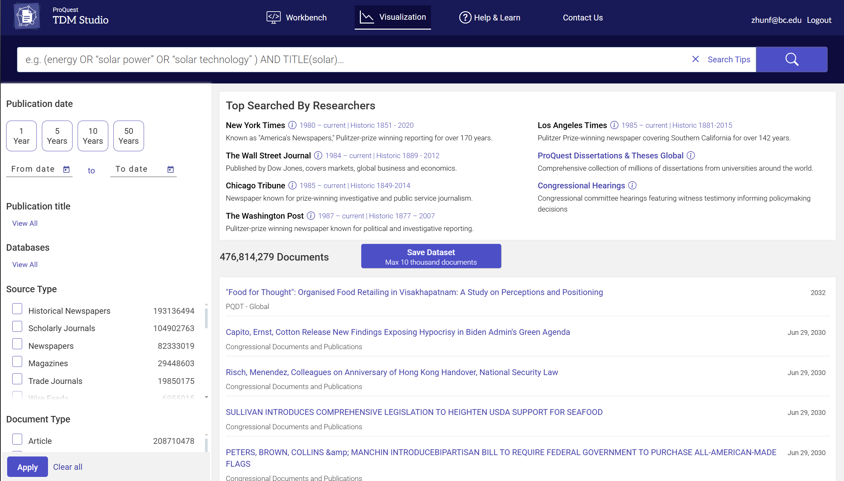Click the Apply filters button
The image size is (844, 481).
coord(28,467)
